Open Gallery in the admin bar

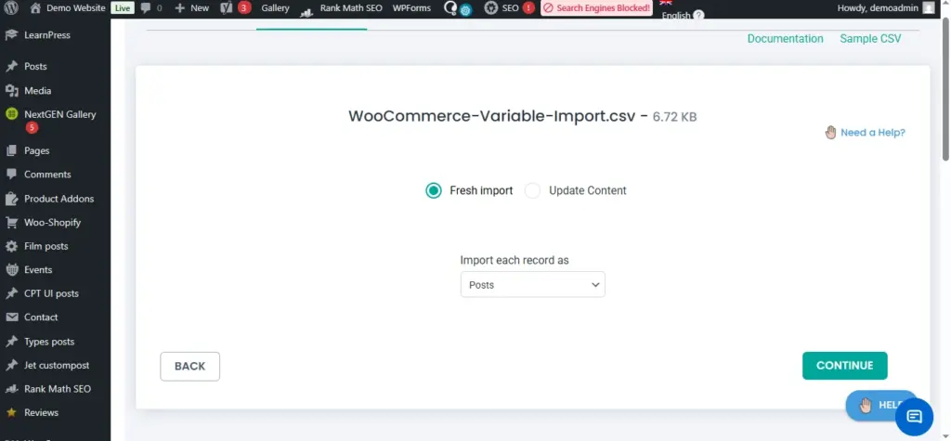pyautogui.click(x=275, y=7)
